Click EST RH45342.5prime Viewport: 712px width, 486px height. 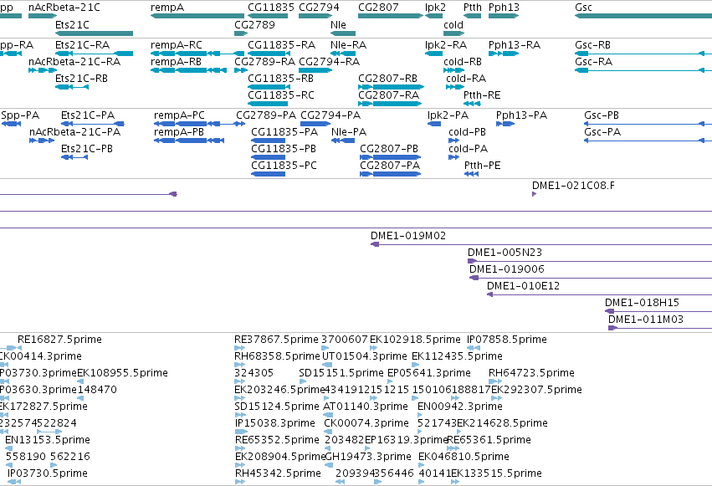278,473
